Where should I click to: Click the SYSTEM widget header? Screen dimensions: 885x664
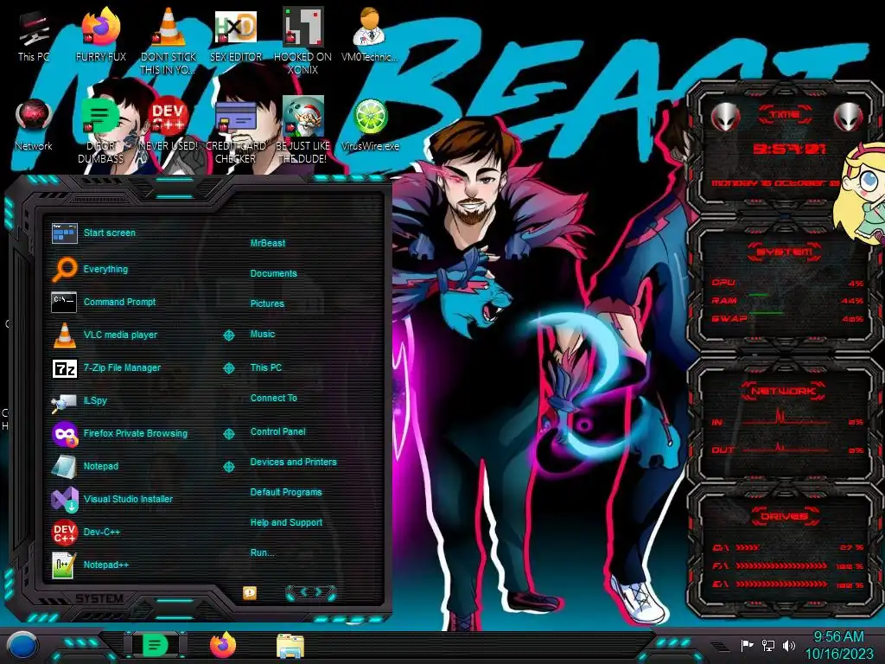tap(785, 252)
